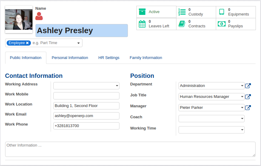The height and width of the screenshot is (166, 261).
Task: Open the Custody list icon
Action: 182,12
